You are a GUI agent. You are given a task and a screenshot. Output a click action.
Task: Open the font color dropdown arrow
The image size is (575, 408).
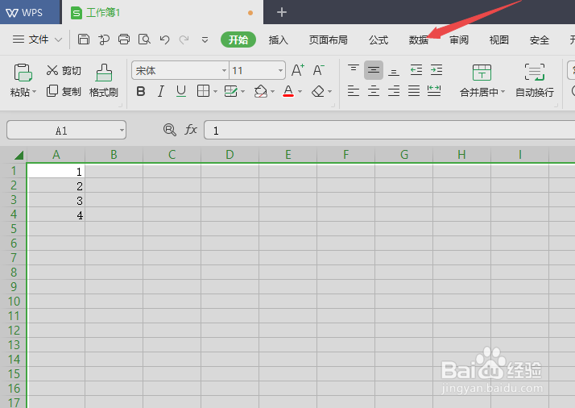click(x=300, y=91)
